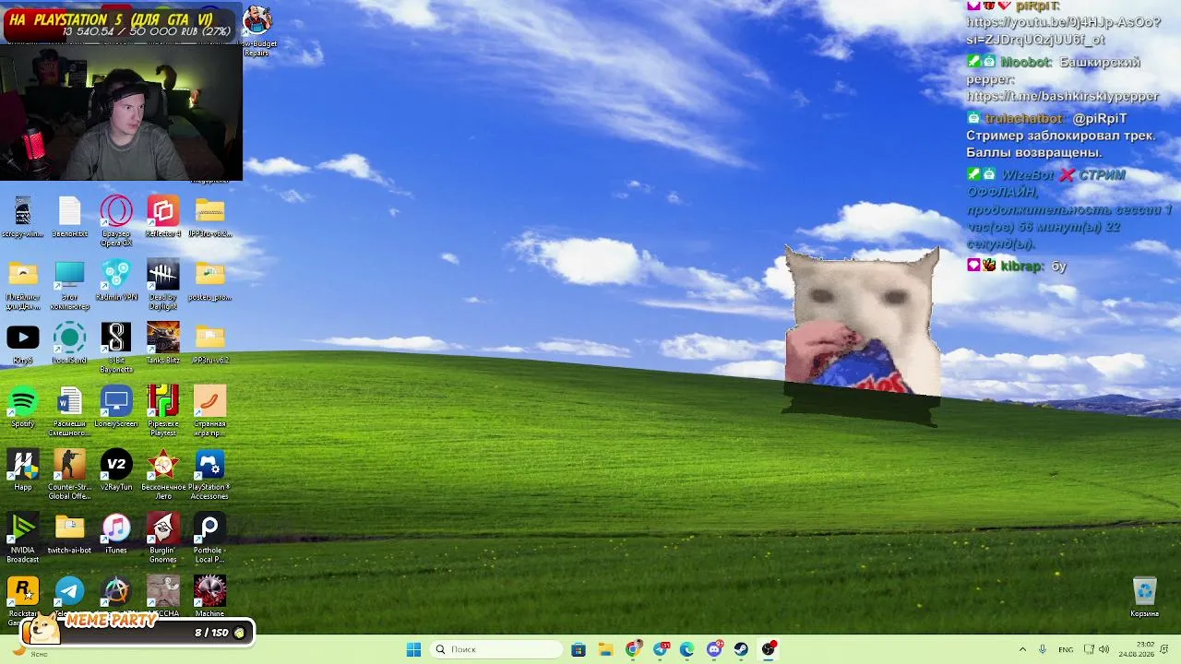Switch to Steam on the taskbar

[742, 649]
